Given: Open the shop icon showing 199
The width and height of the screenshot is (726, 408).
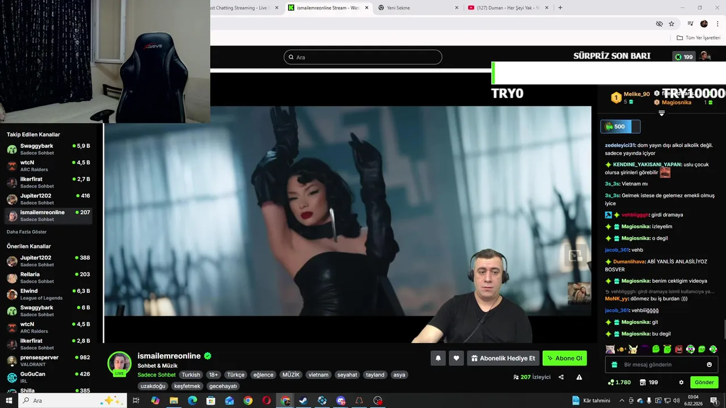Looking at the screenshot, I should [x=648, y=382].
